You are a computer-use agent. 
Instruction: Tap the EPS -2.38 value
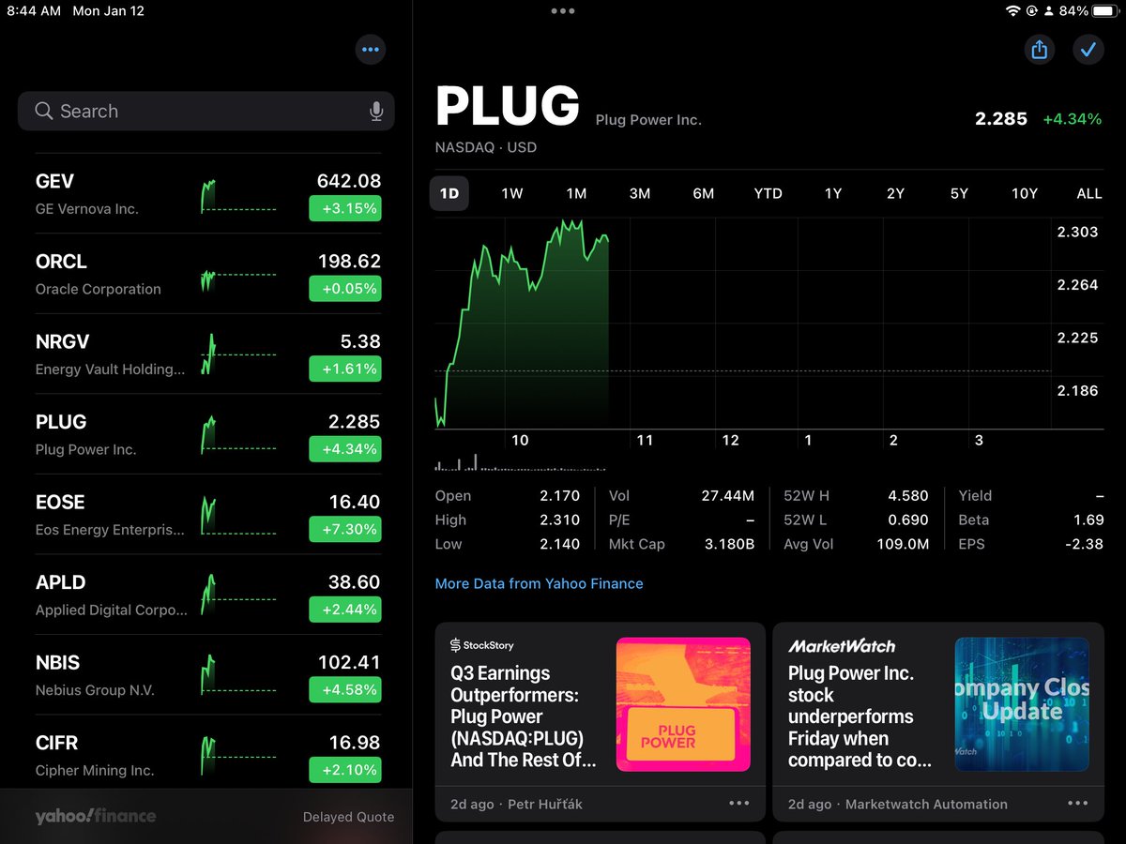(x=1086, y=544)
